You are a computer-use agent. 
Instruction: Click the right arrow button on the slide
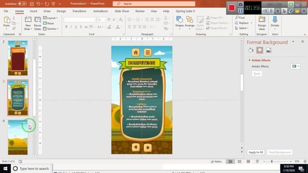tap(148, 148)
